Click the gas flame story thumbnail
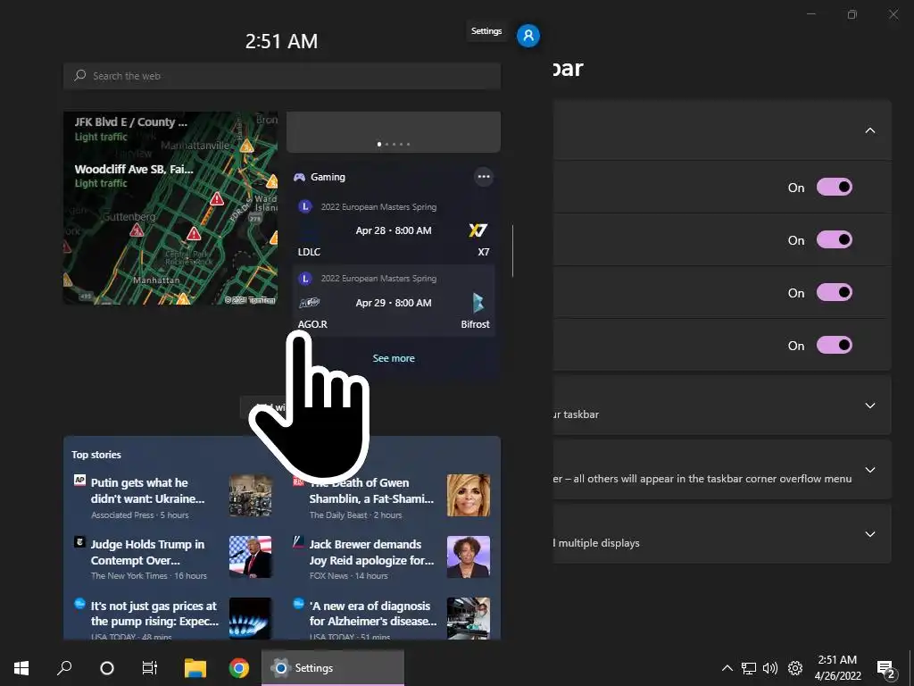The width and height of the screenshot is (914, 686). [250, 618]
